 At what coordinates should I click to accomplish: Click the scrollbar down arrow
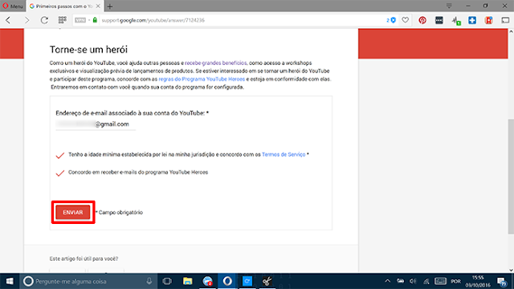(x=511, y=270)
